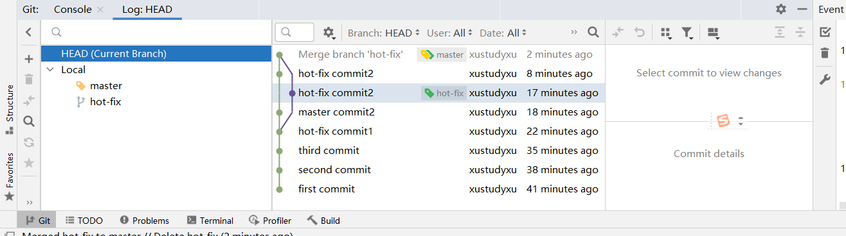Select hot-fix commit2 from 8 minutes ago
Screen dimensions: 846x236
click(438, 74)
